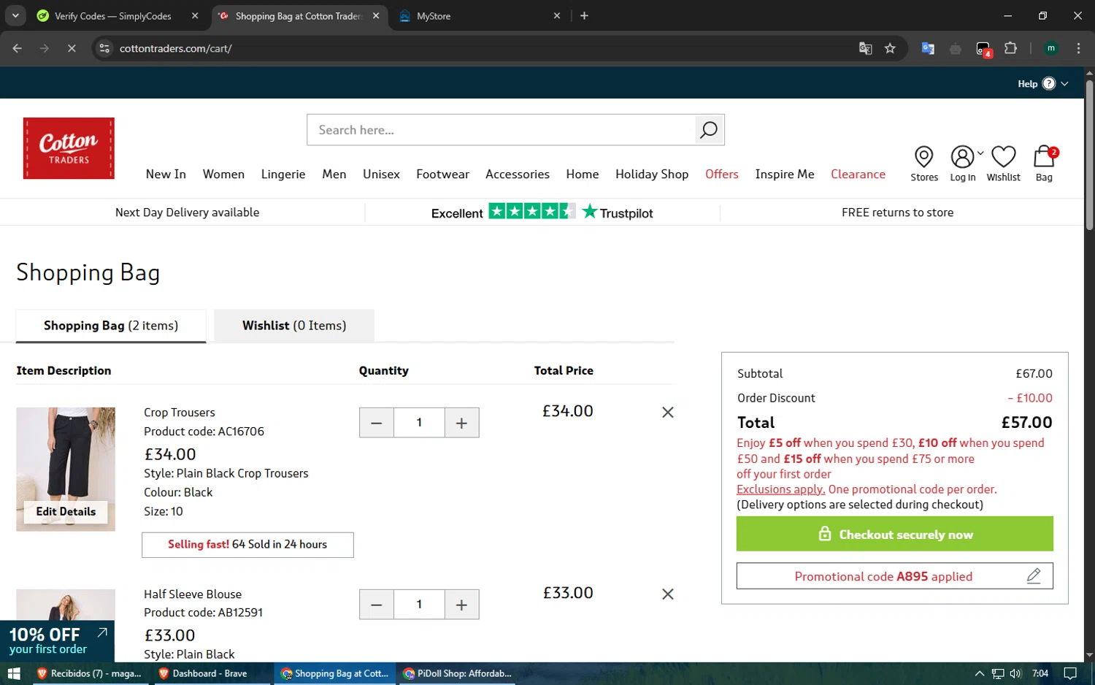Open the Footwear menu
Screen dimensions: 1095x685
coord(442,174)
